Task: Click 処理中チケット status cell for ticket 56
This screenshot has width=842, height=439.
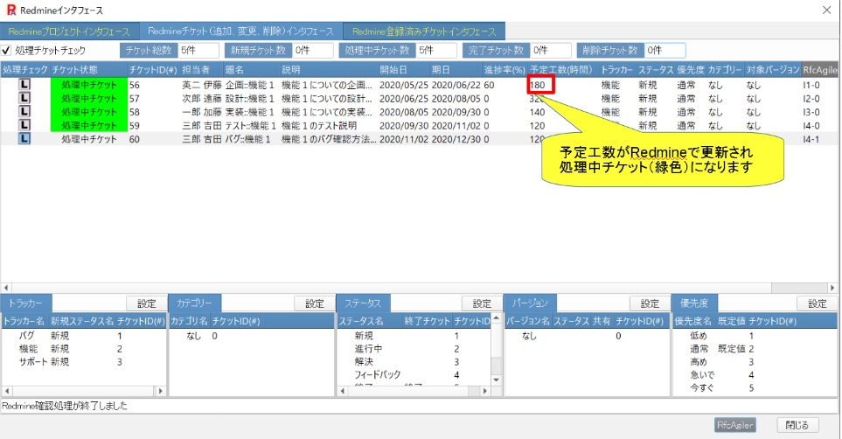Action: 89,85
